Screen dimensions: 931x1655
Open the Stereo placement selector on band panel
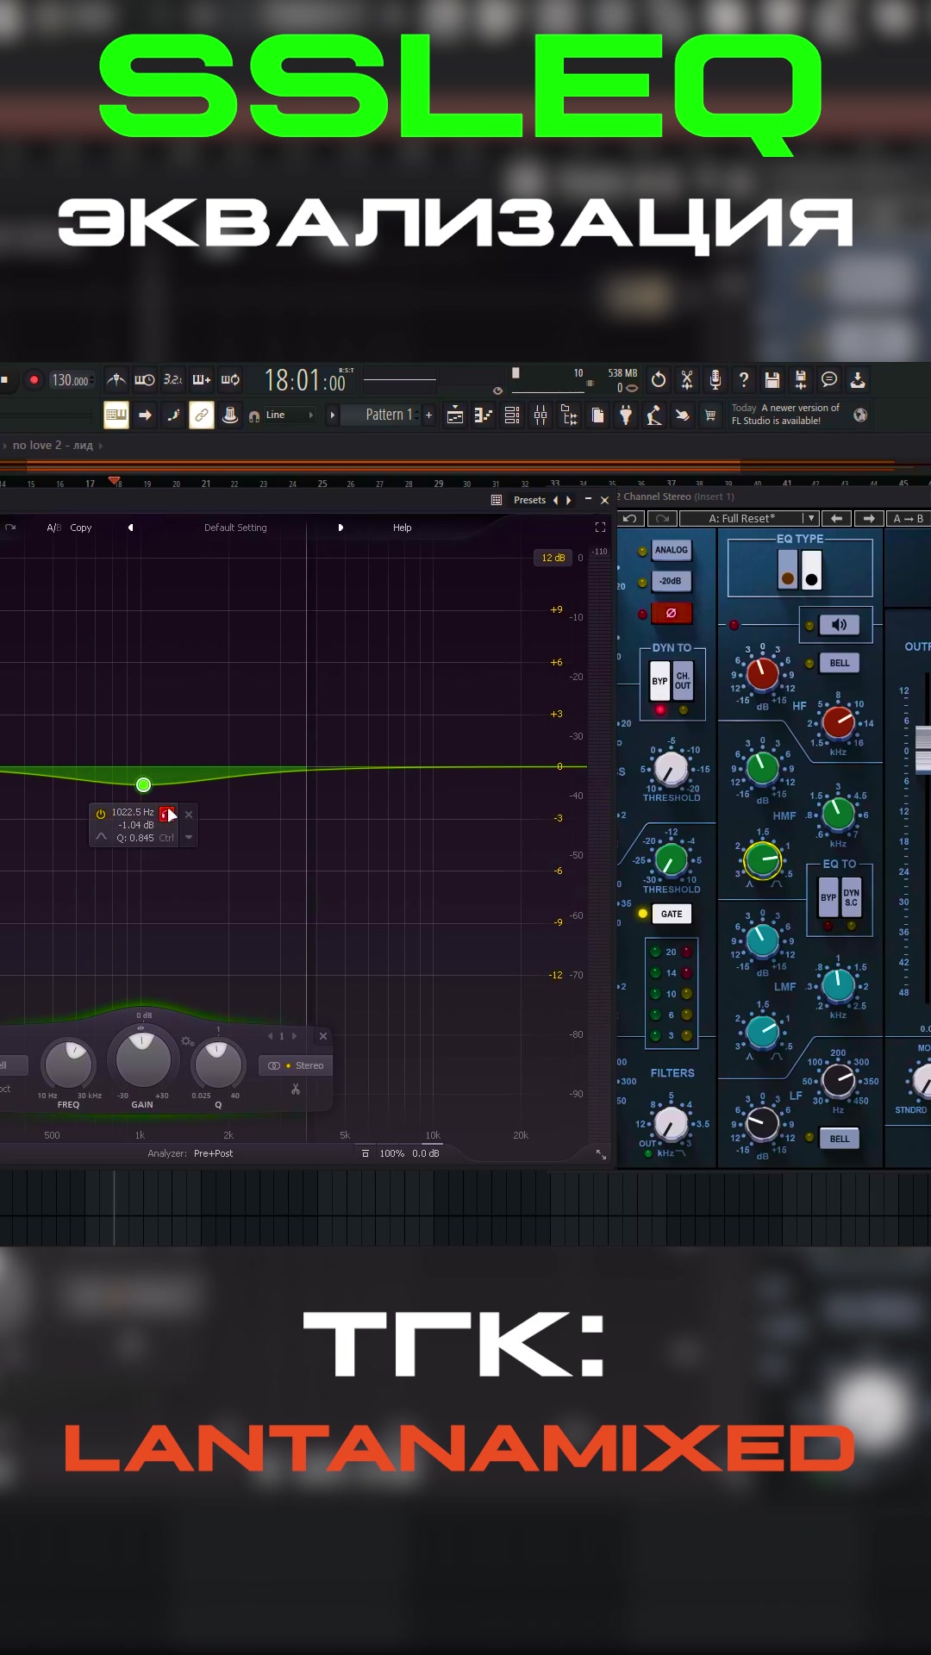click(297, 1065)
